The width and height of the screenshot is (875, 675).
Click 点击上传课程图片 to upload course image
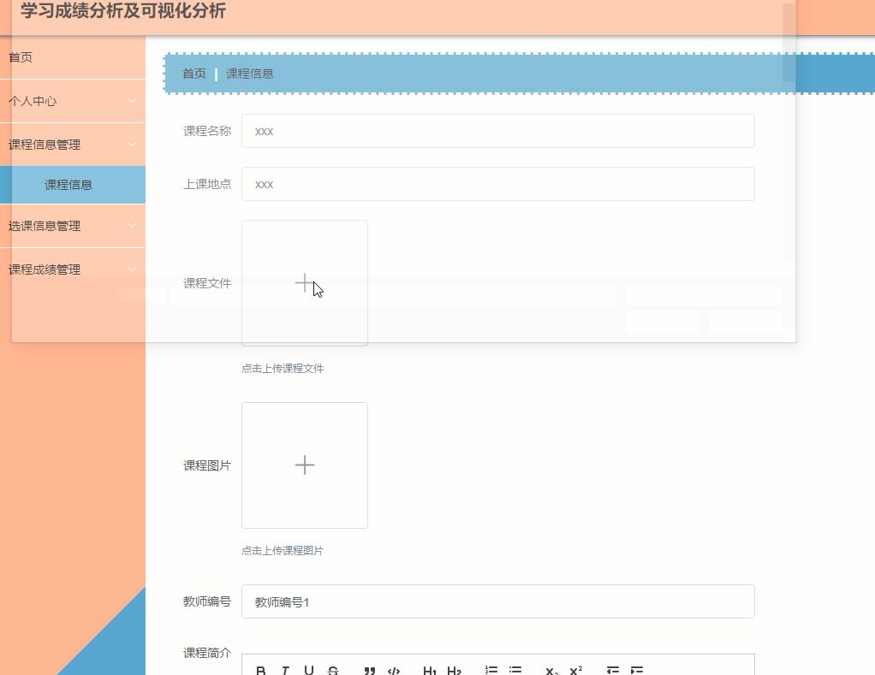[x=283, y=550]
